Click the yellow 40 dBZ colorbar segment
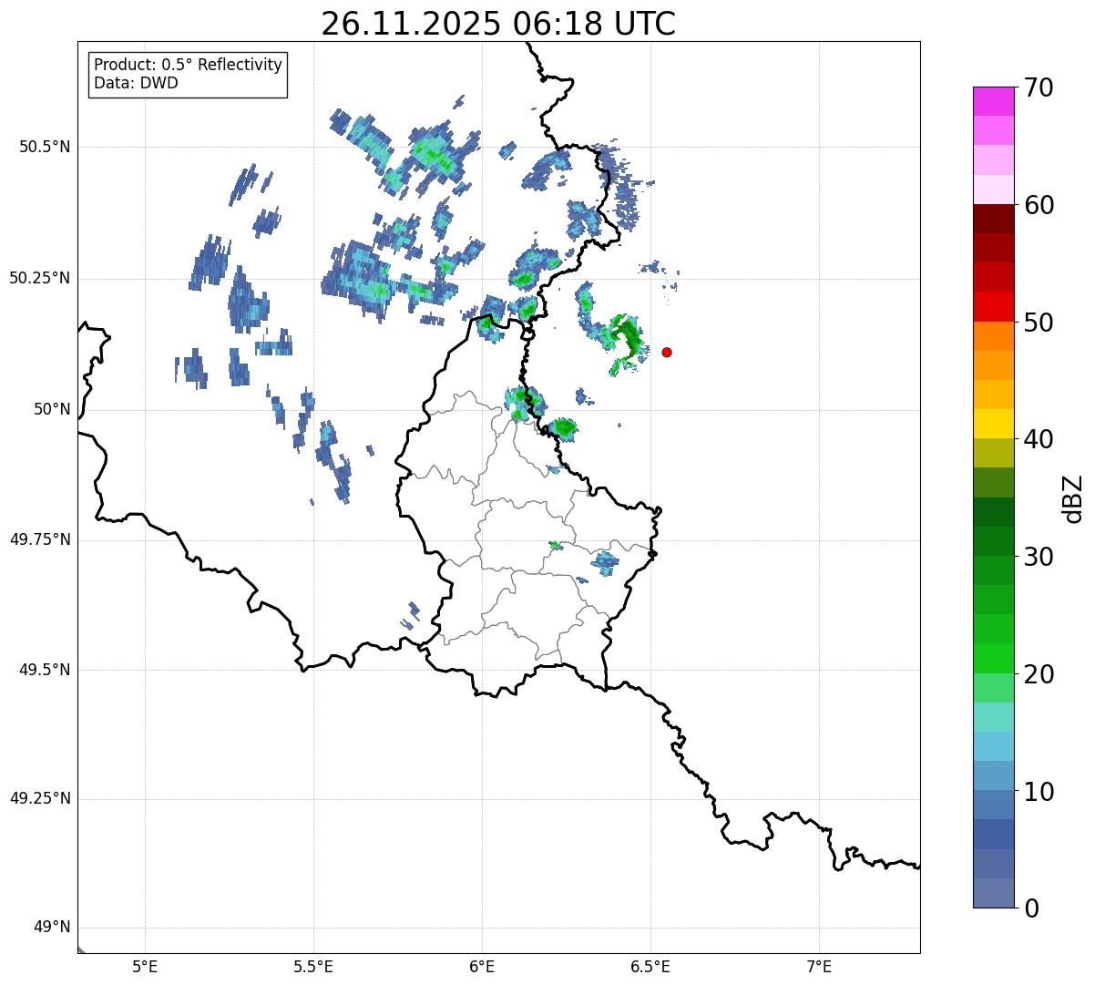1095x985 pixels. [x=994, y=424]
